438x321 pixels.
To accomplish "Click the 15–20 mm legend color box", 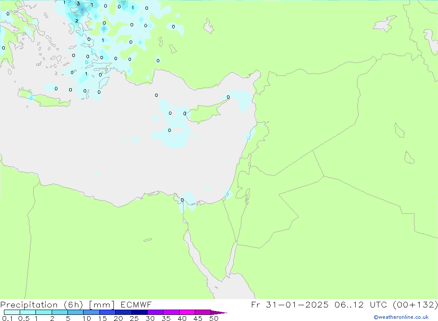I will click(x=108, y=312).
